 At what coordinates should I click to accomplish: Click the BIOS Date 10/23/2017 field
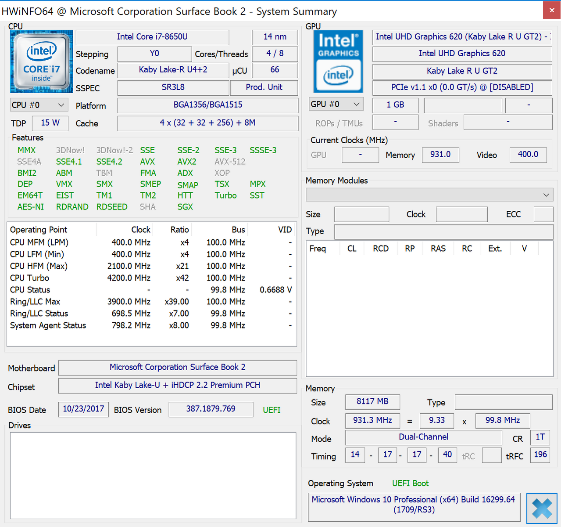click(x=83, y=409)
